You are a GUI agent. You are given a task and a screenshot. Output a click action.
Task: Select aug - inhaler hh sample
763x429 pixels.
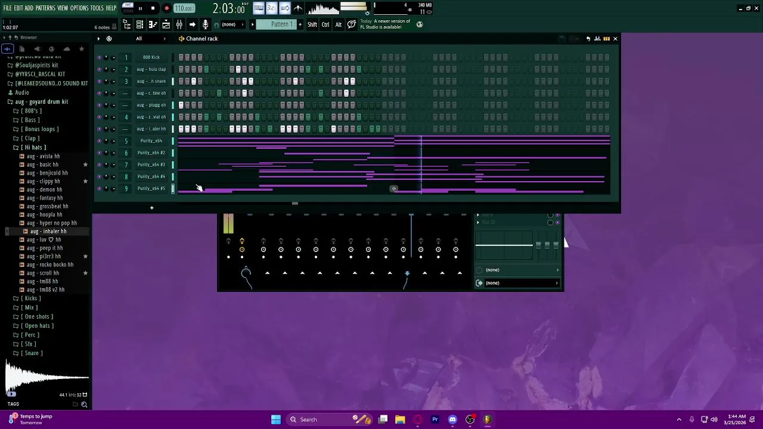pos(48,231)
